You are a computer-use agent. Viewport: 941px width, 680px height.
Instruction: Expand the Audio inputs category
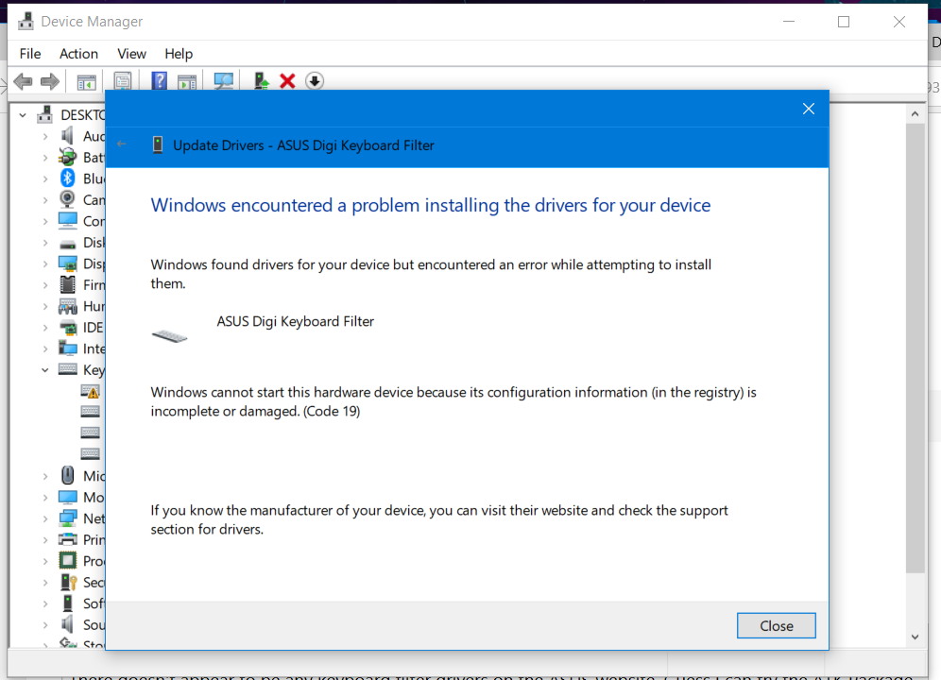point(45,136)
